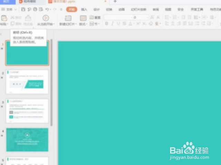Click the Cut scissors icon

point(12,17)
